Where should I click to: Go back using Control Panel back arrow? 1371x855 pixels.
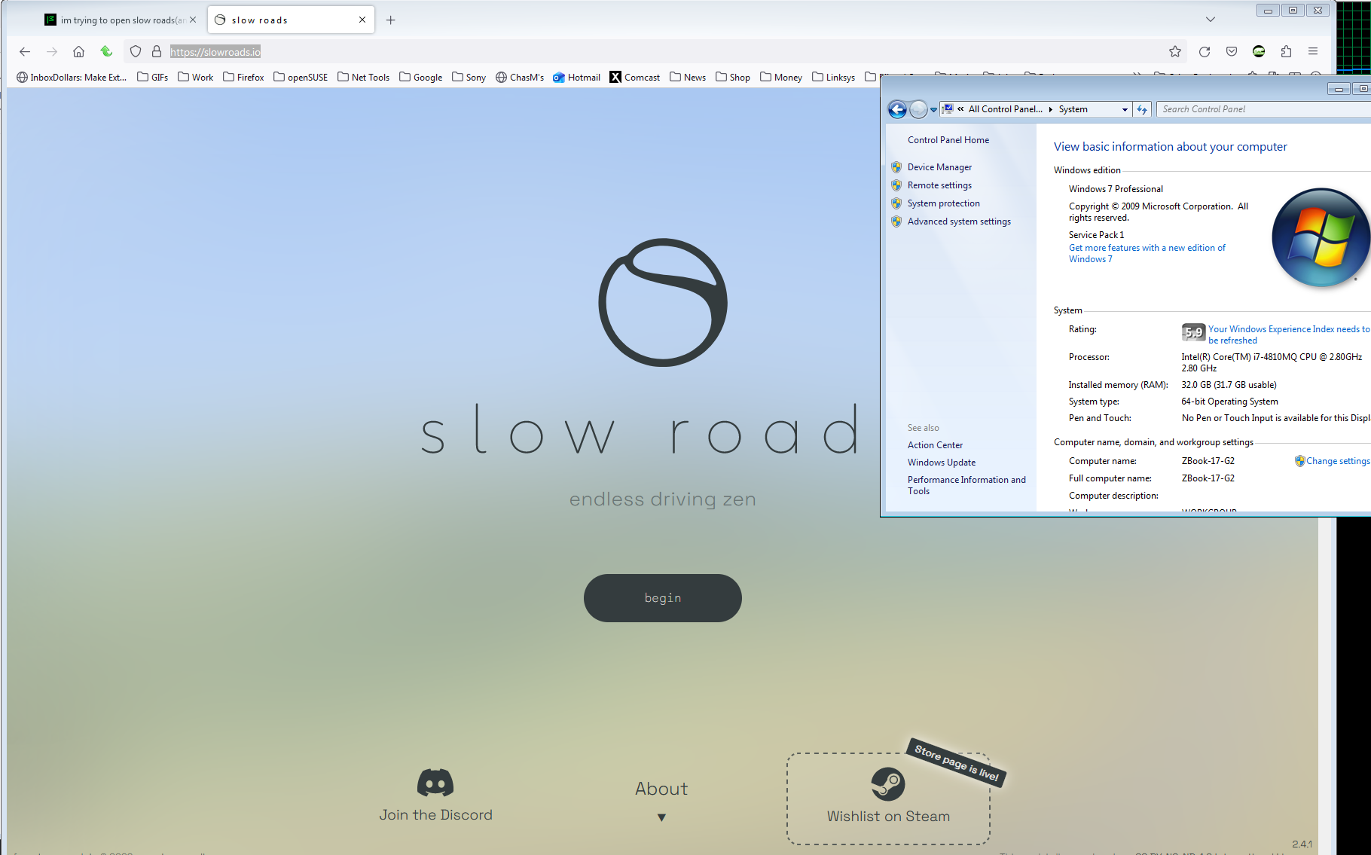[x=897, y=110]
